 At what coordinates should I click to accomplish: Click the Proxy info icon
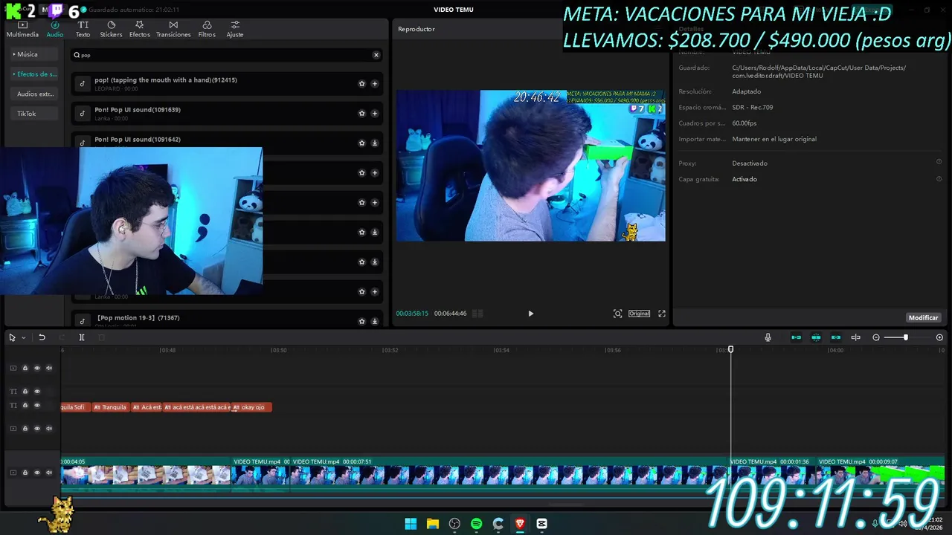[x=939, y=162]
